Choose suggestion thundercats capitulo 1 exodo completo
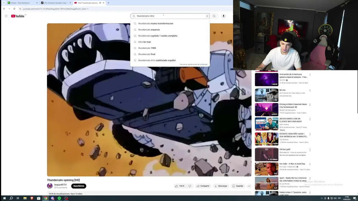 [170, 36]
